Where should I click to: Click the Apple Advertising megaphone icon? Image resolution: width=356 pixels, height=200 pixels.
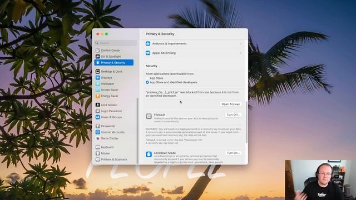(148, 53)
